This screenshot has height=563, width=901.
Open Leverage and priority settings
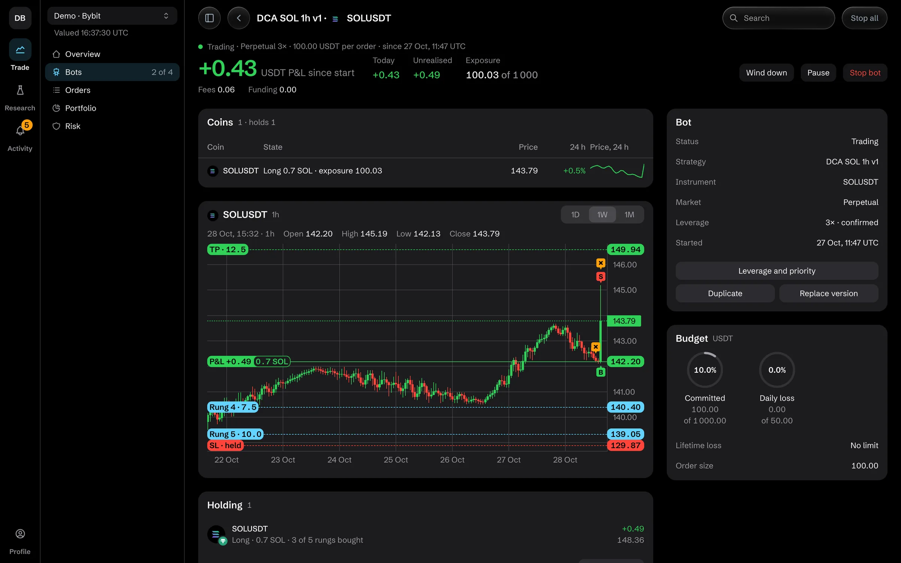coord(777,271)
